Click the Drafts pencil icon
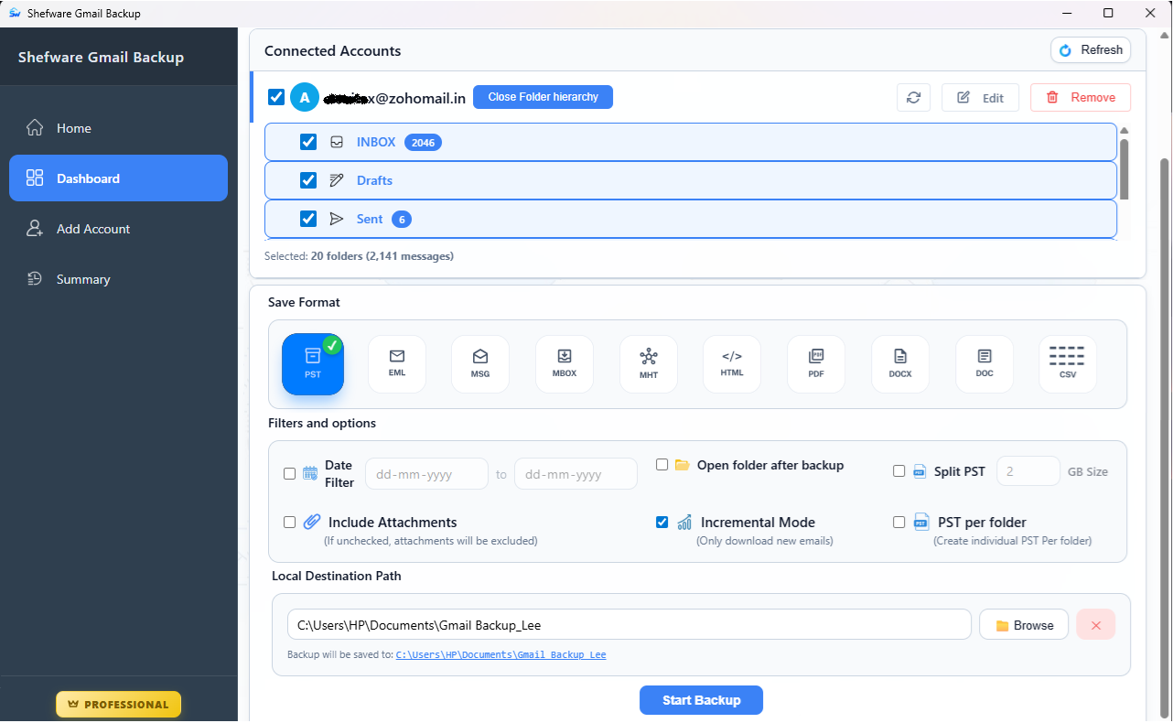The image size is (1173, 723). (x=337, y=180)
